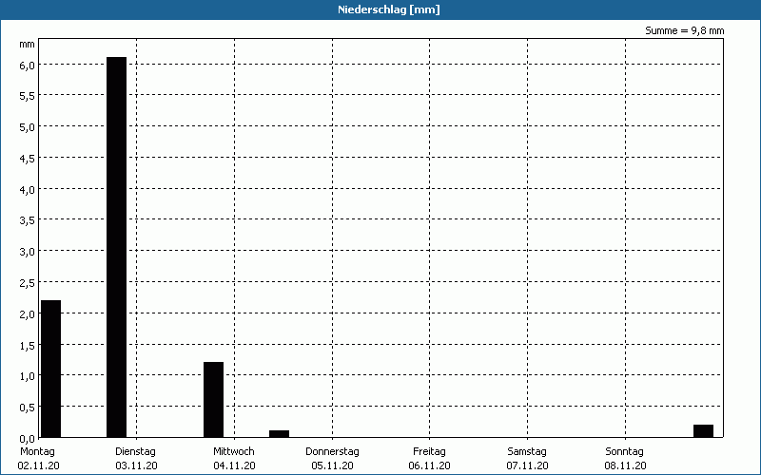Viewport: 761px width, 475px height.
Task: Click the 'Samstag' axis label
Action: [527, 451]
